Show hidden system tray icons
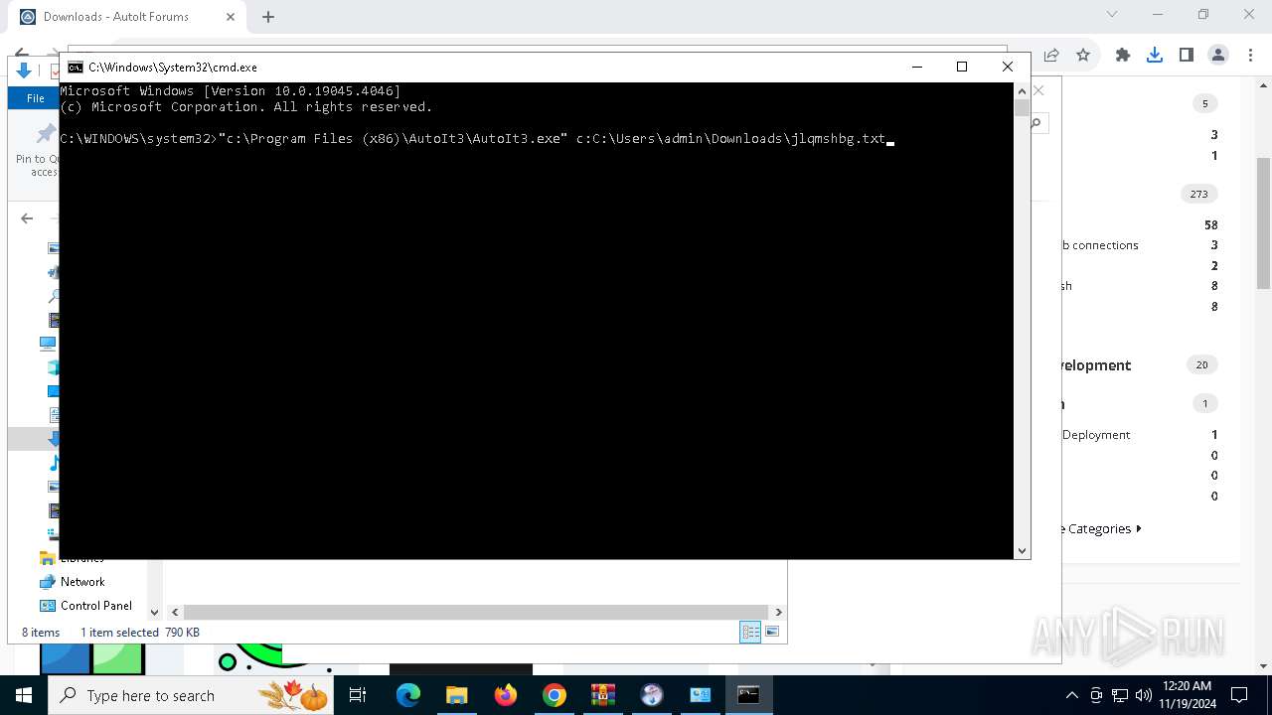The width and height of the screenshot is (1272, 715). tap(1071, 695)
